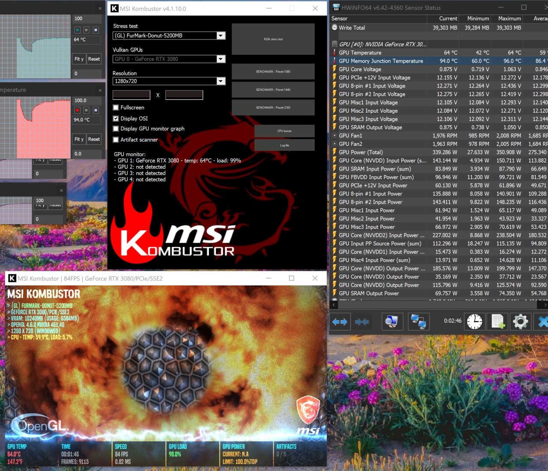
Task: Select the GPU PCIe +12V Input Power row
Action: pyautogui.click(x=439, y=186)
